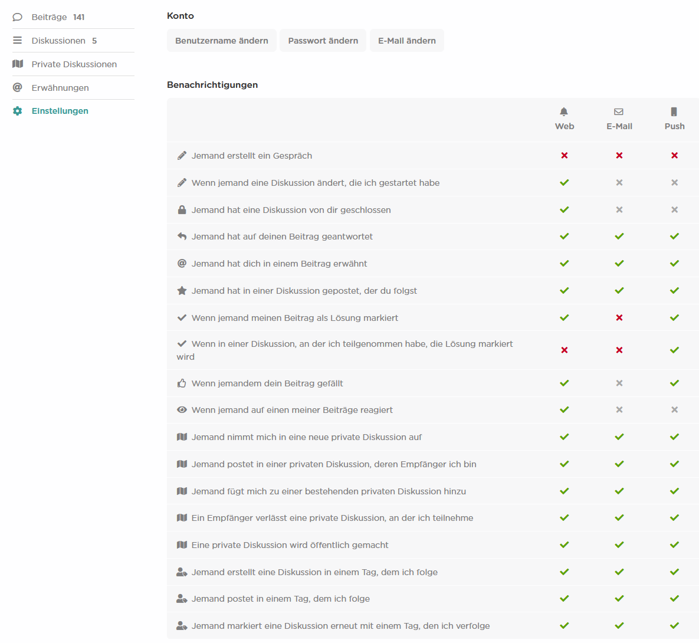The width and height of the screenshot is (699, 643).
Task: Enable E-Mail for 'Wenn jemand meinen Beitrag als Lösung markiert'
Action: coord(619,318)
